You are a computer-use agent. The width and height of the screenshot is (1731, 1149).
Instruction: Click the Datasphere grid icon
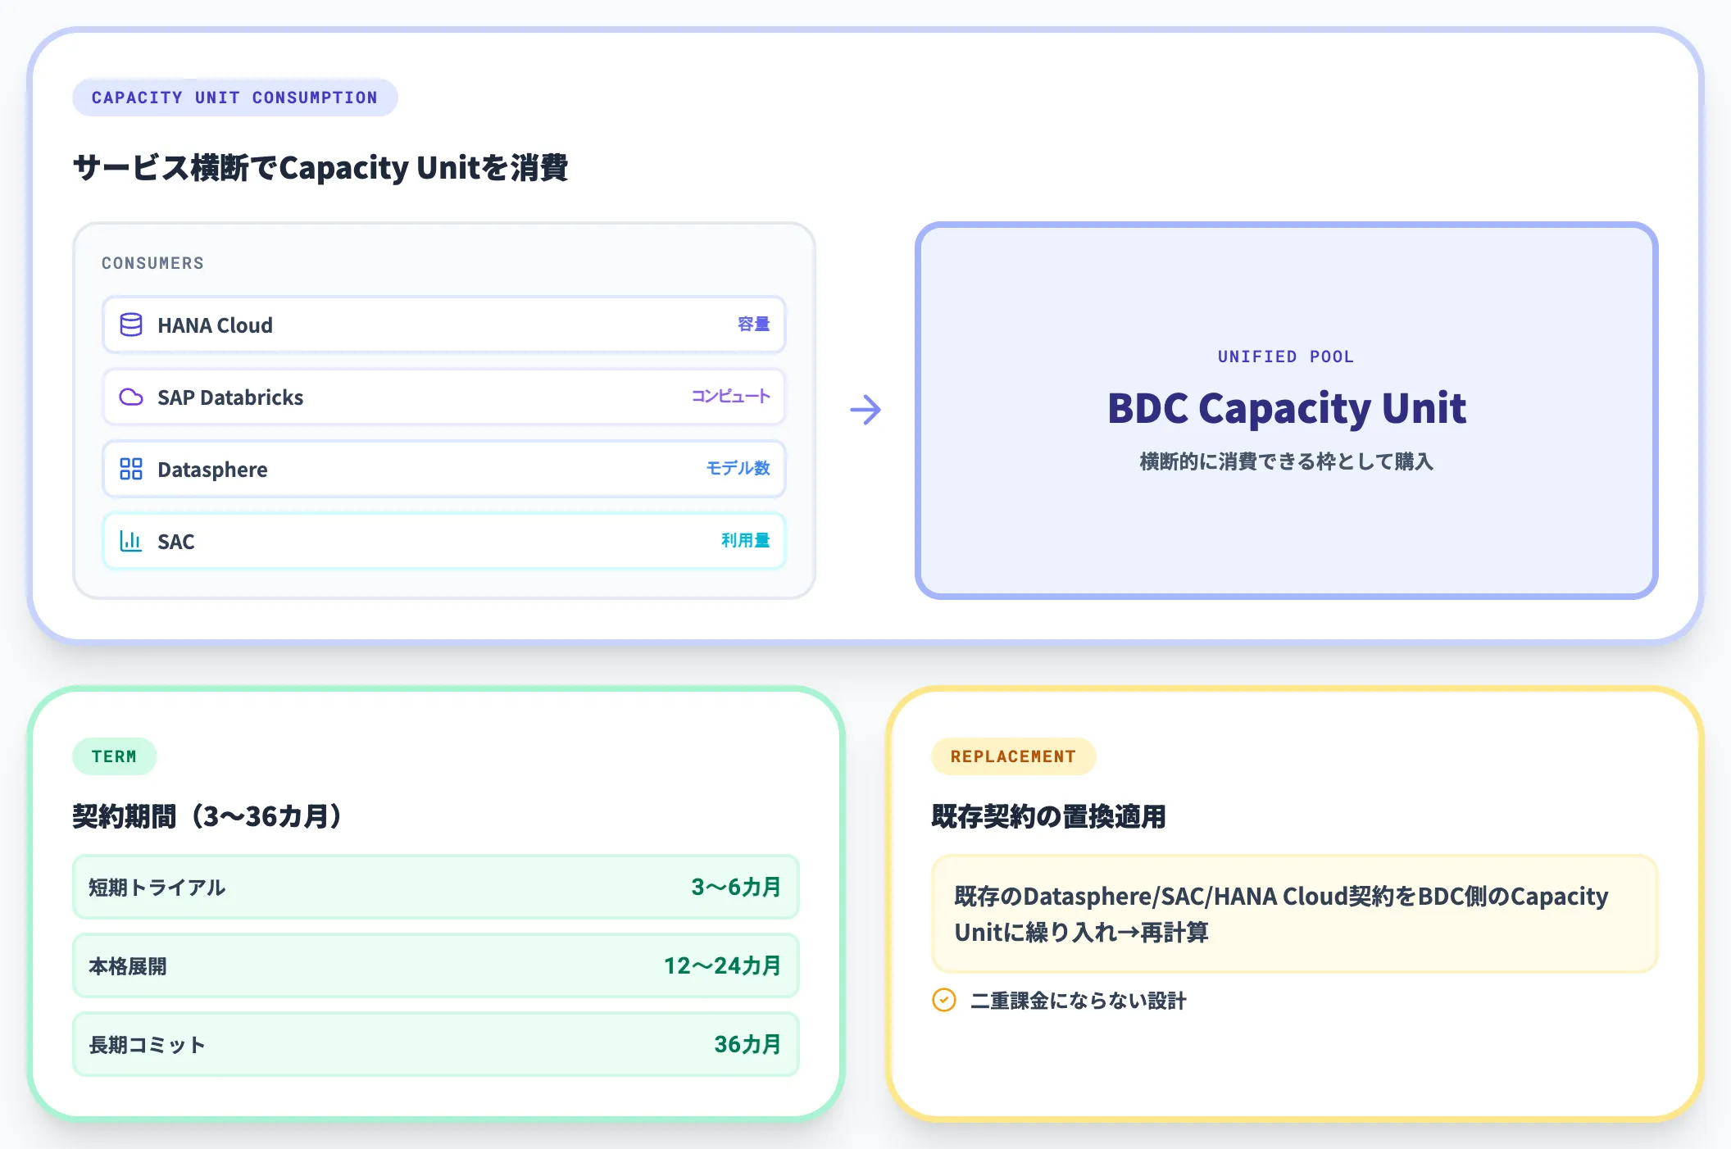[x=131, y=470]
